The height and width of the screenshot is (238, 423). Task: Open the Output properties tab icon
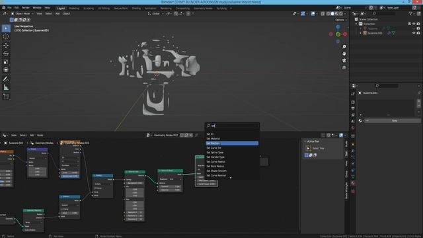353,108
